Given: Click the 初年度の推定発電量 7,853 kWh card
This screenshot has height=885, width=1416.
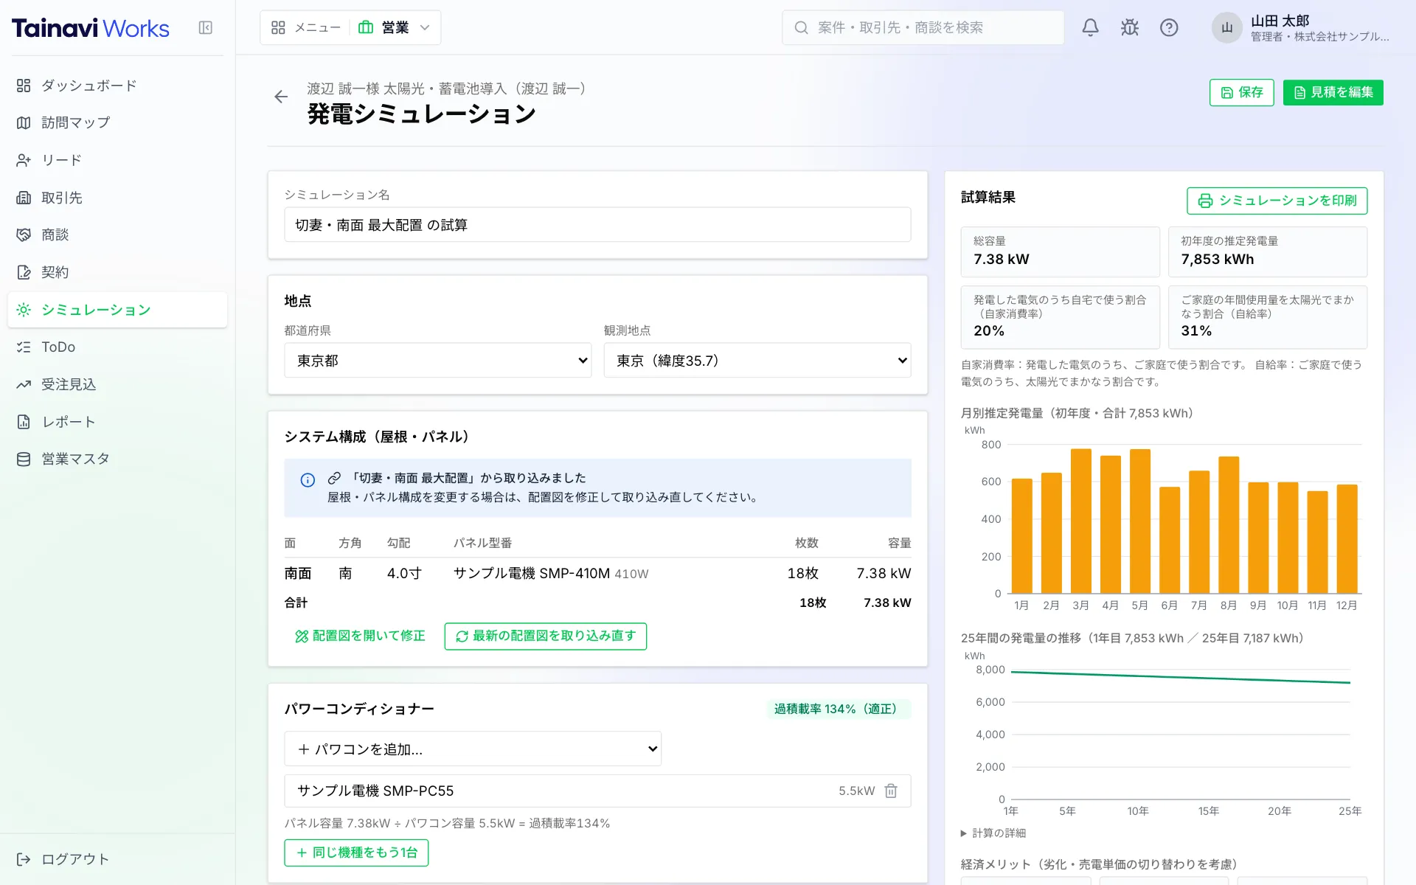Looking at the screenshot, I should click(x=1268, y=251).
